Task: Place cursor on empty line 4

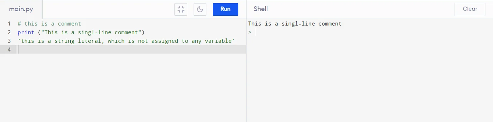Action: [x=131, y=49]
